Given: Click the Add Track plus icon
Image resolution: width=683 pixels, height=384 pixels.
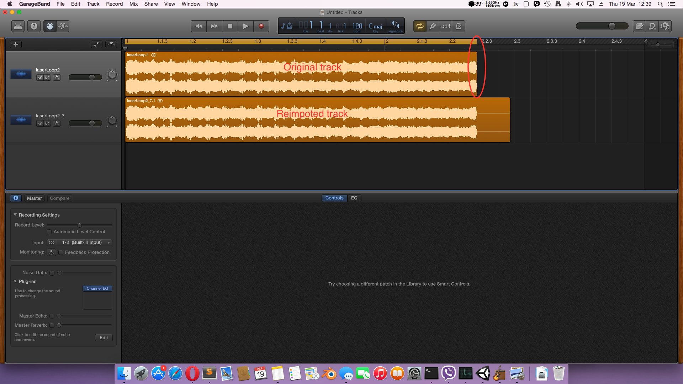Looking at the screenshot, I should [x=16, y=44].
